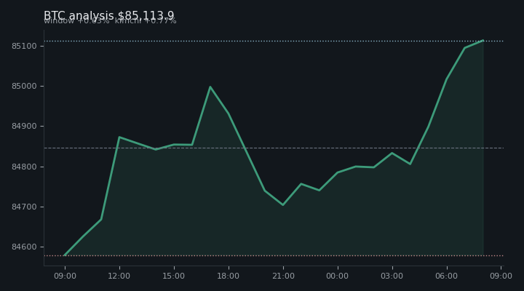524x291 pixels.
Task: Click the 84800 y-axis label
Action: (24, 167)
